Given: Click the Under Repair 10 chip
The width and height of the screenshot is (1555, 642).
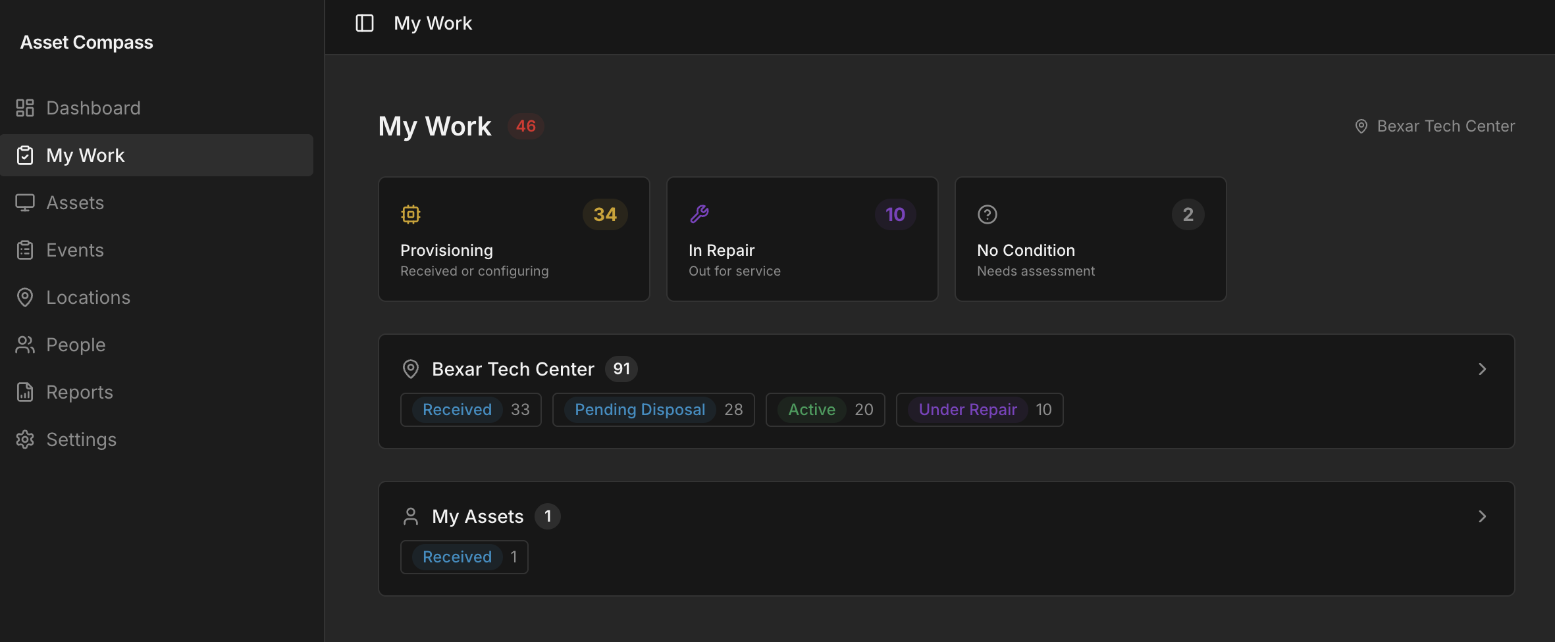Looking at the screenshot, I should tap(980, 410).
